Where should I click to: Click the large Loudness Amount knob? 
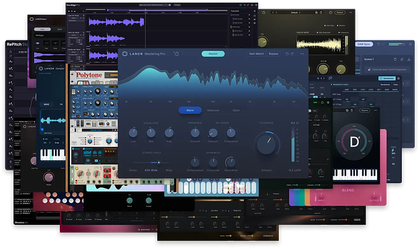click(x=266, y=144)
